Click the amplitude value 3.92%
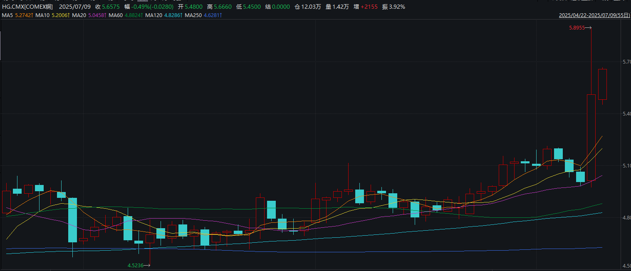 pyautogui.click(x=396, y=7)
